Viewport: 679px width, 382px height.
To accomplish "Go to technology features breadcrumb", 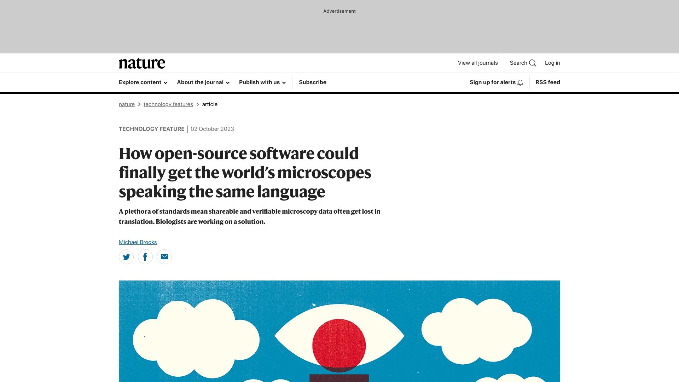I will pyautogui.click(x=168, y=104).
